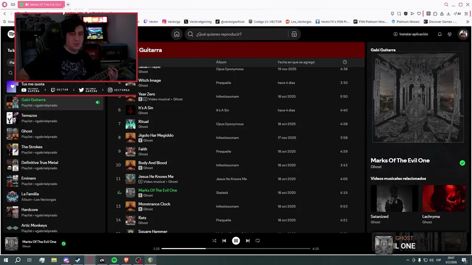The image size is (472, 265).
Task: Select Monstrance Clock track
Action: tap(154, 204)
